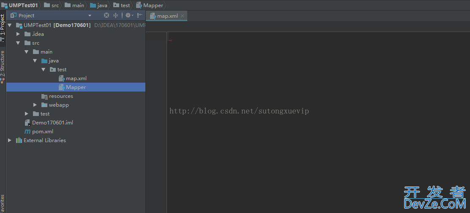
Task: Click Mapper in the breadcrumb bar
Action: 153,5
